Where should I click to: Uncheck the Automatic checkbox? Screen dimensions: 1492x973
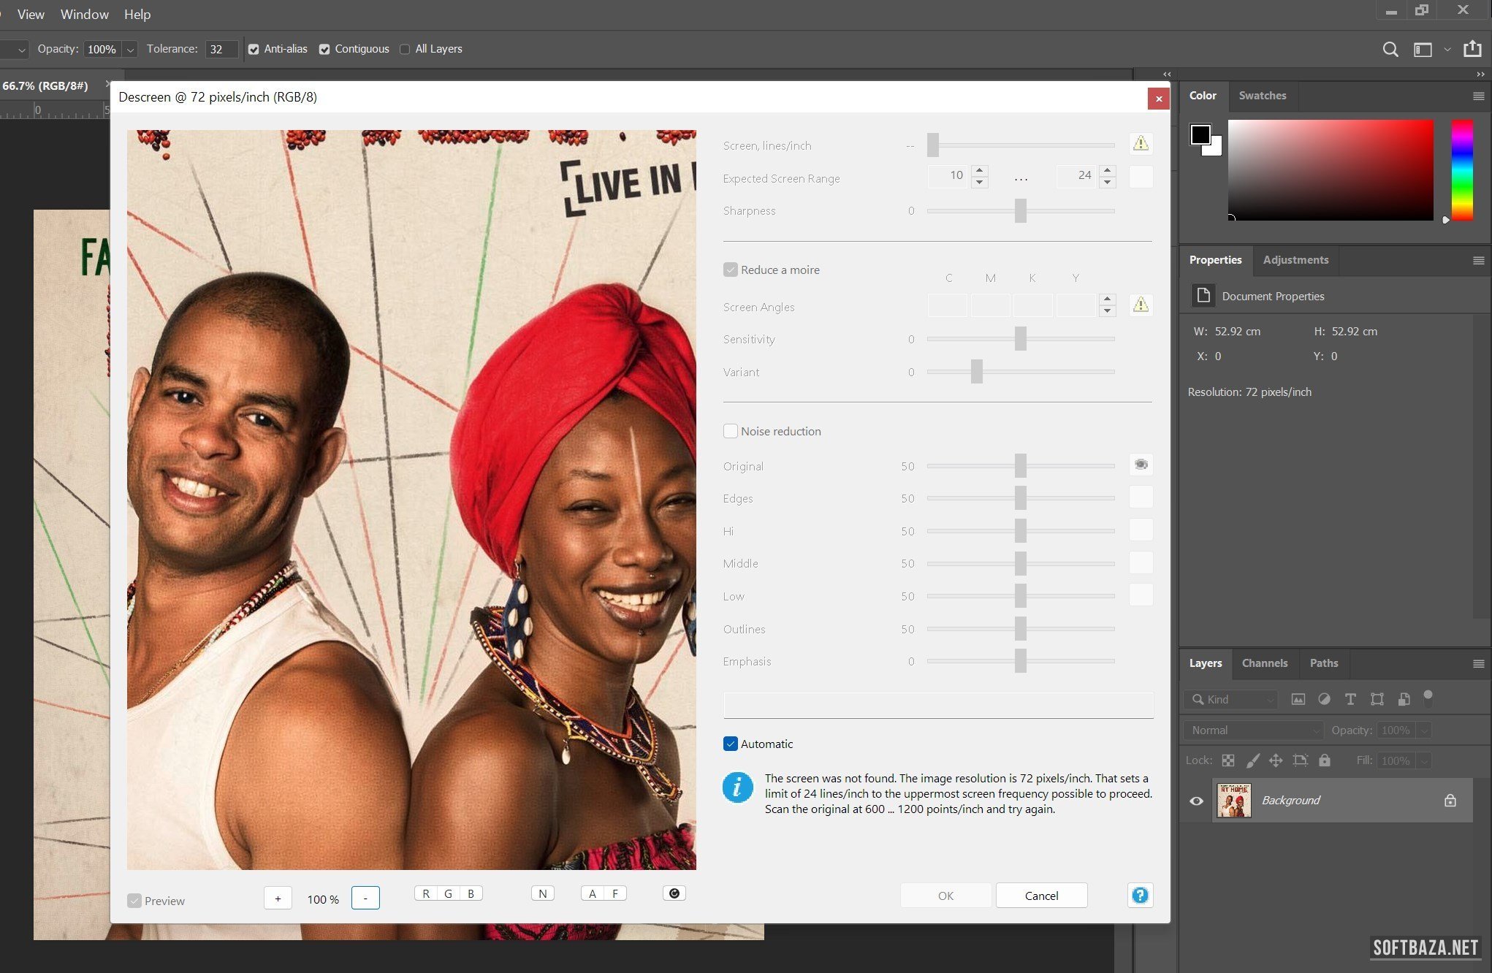731,744
